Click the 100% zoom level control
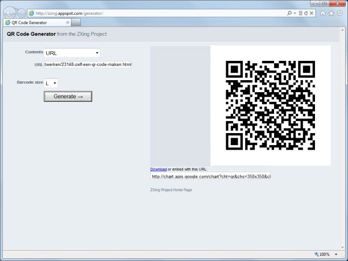348x261 pixels. [x=322, y=254]
